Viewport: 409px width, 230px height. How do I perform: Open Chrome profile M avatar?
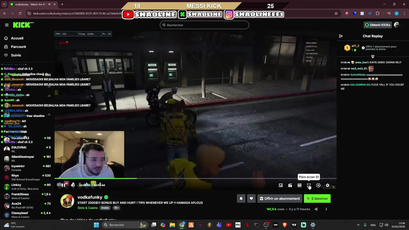[397, 13]
